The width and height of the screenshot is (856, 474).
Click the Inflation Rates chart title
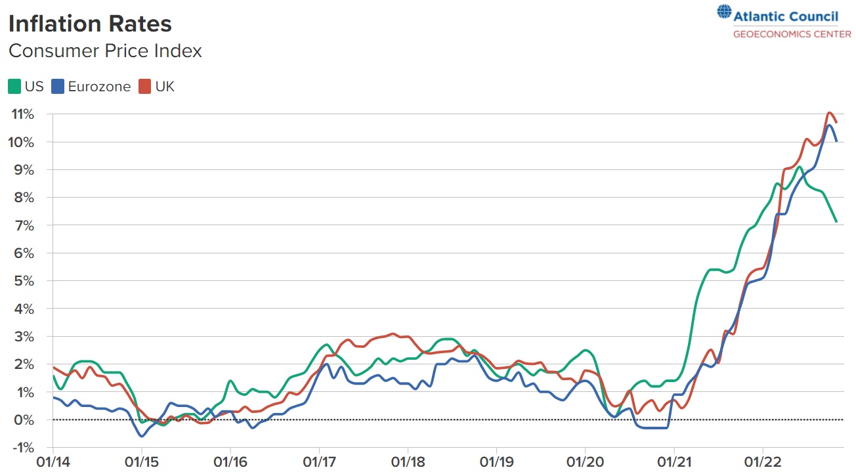click(90, 24)
